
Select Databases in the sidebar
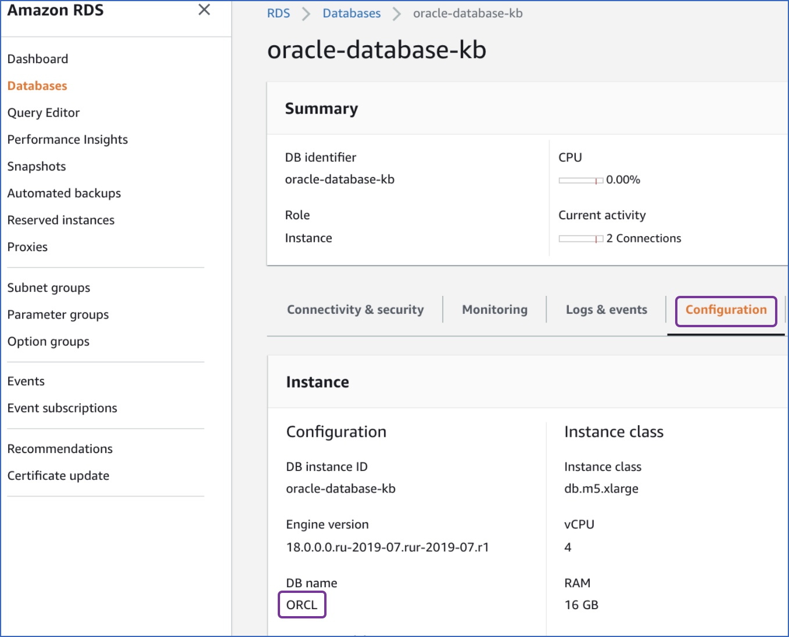pos(37,86)
